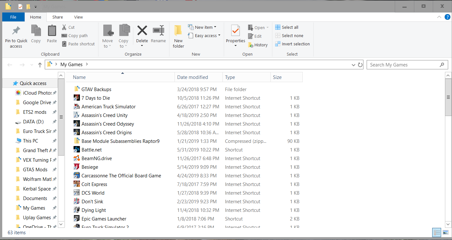This screenshot has width=452, height=240.
Task: Open the New item dropdown
Action: [x=202, y=27]
